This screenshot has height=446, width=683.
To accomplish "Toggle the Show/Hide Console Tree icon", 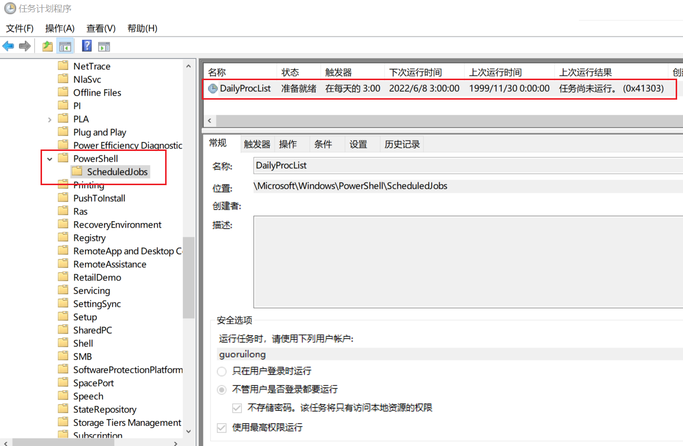I will (x=65, y=46).
